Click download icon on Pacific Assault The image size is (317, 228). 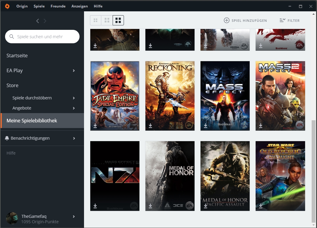[206, 206]
